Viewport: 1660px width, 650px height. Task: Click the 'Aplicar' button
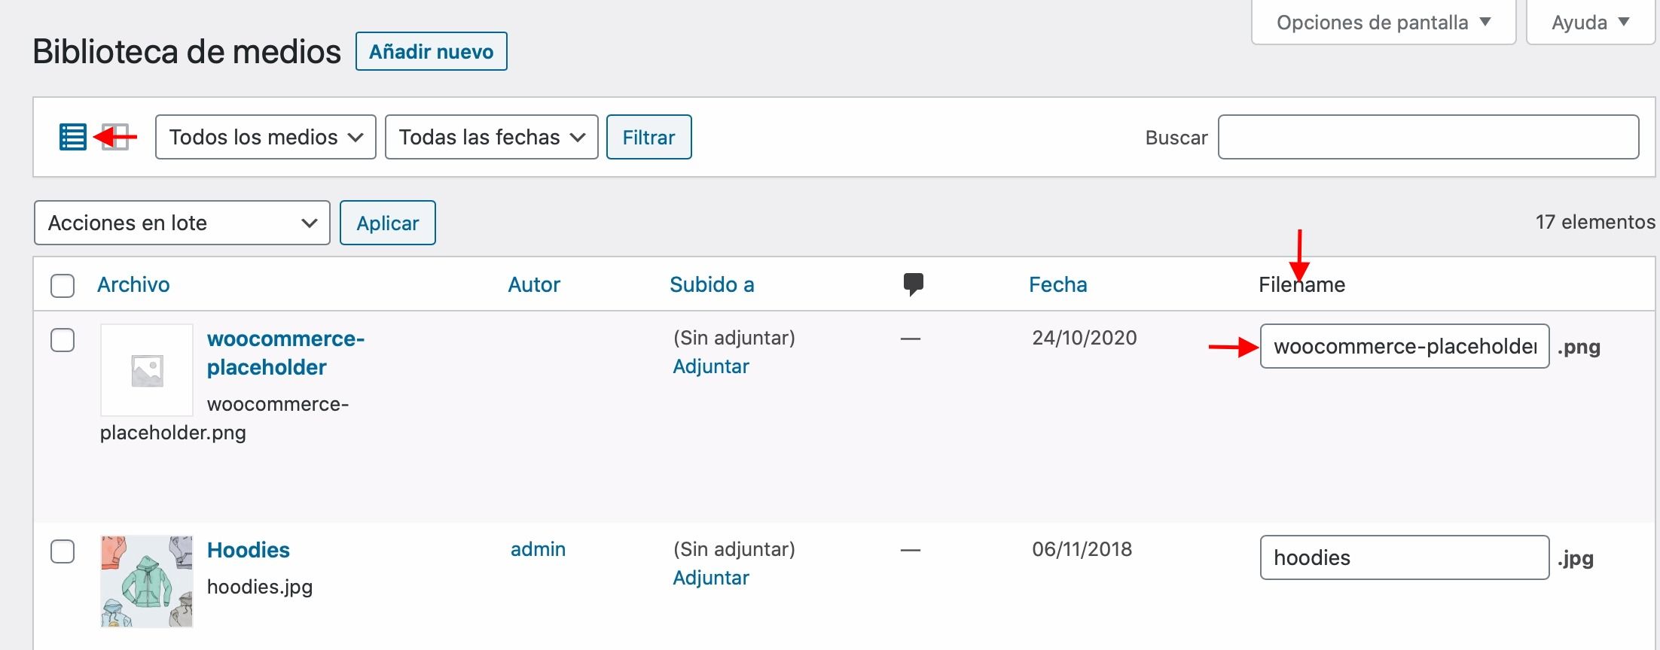(388, 223)
